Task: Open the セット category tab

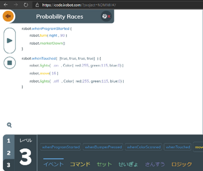Action: pyautogui.click(x=104, y=164)
